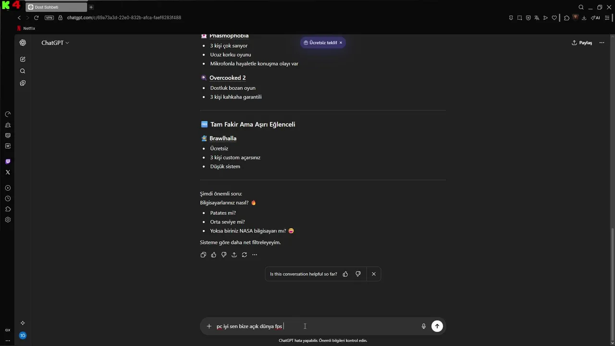Start a new chat with pencil icon
This screenshot has width=615, height=346.
[x=23, y=59]
